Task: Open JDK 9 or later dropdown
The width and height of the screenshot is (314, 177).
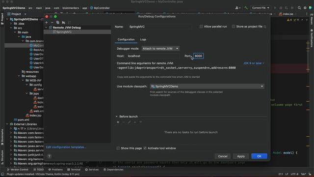Action: (254, 63)
